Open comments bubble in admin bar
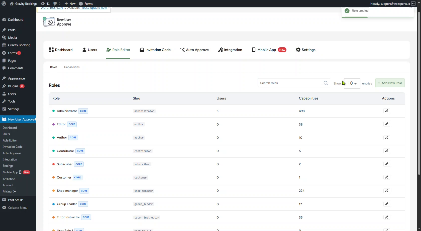This screenshot has width=421, height=231. coord(57,3)
